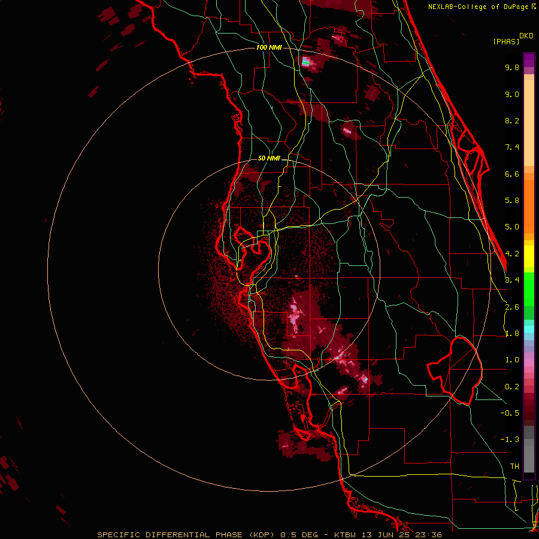The width and height of the screenshot is (539, 539).
Task: Pick the cyan segment of the color bar
Action: pyautogui.click(x=529, y=329)
